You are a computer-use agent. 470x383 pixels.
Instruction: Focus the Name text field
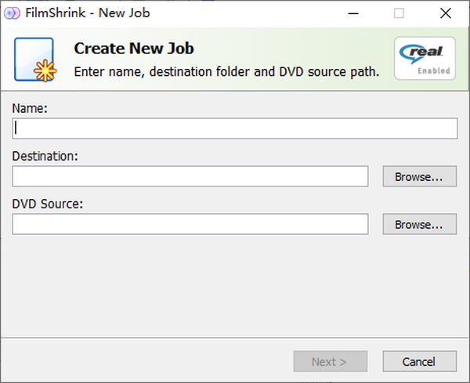pos(235,128)
